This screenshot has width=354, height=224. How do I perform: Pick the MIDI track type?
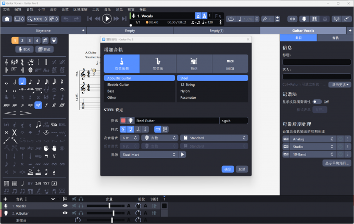(x=230, y=63)
